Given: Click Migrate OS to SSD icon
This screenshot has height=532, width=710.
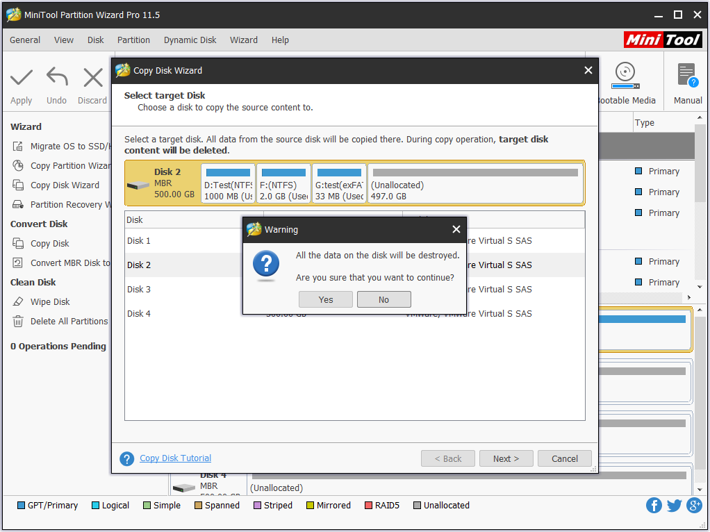Looking at the screenshot, I should (x=17, y=147).
